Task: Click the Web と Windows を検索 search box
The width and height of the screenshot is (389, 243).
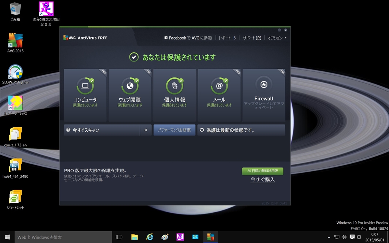Action: click(63, 237)
